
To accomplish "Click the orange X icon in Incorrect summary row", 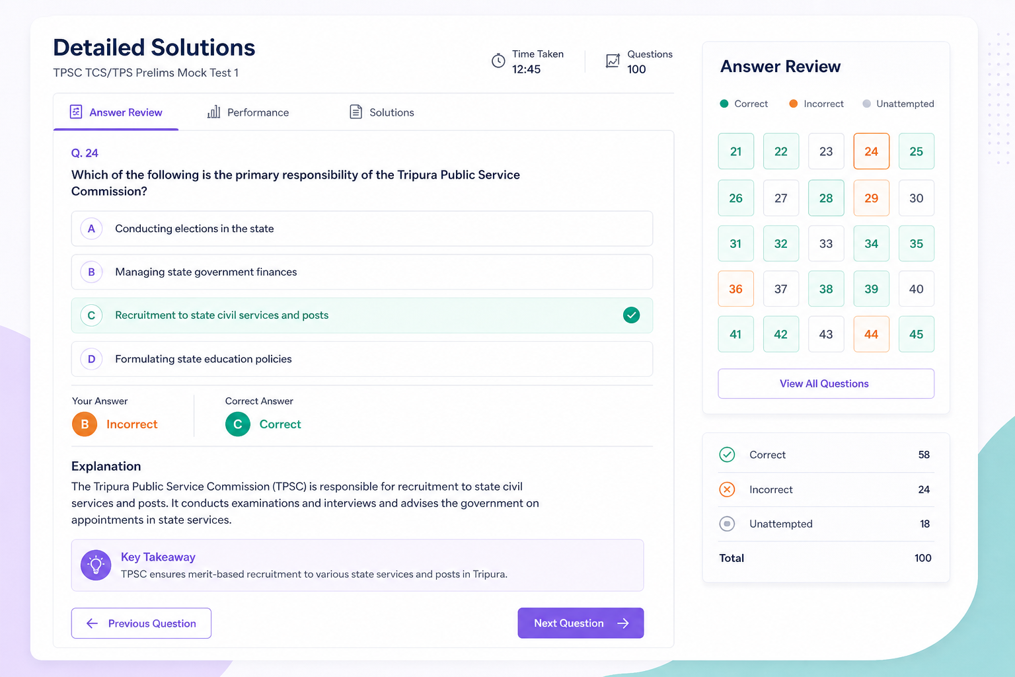I will [727, 489].
